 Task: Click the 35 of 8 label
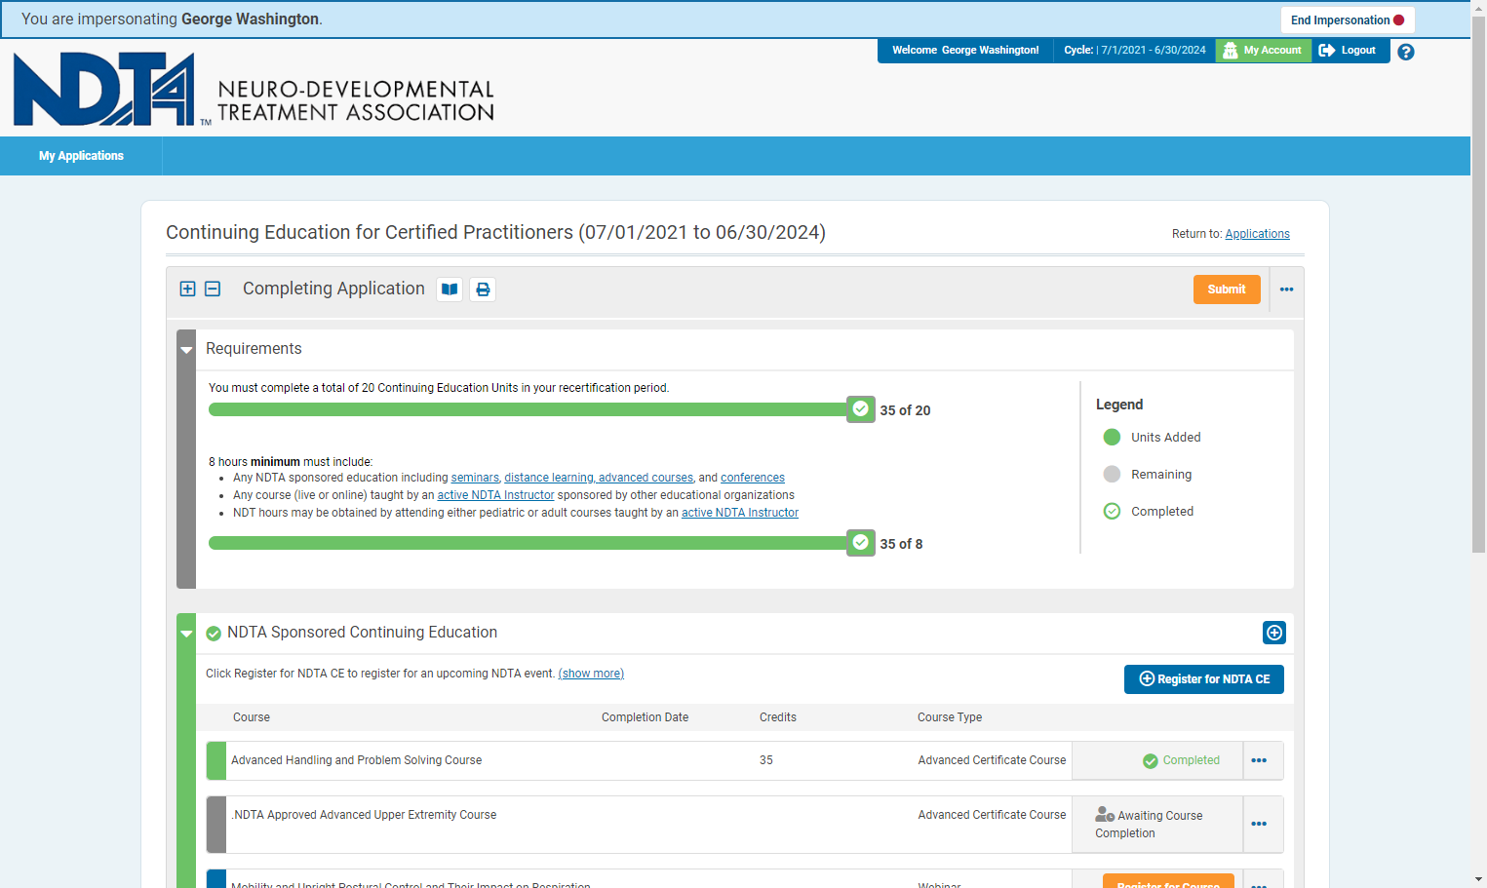901,544
